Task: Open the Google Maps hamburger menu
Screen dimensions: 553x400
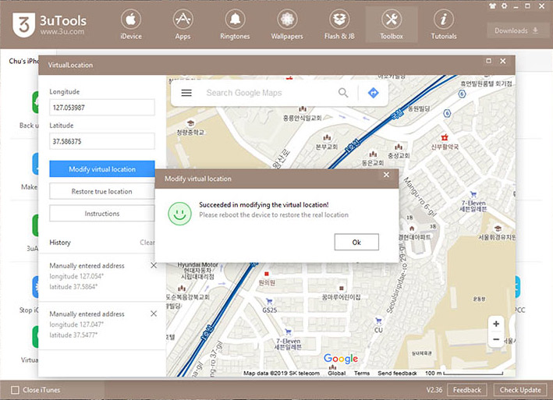Action: coord(186,93)
